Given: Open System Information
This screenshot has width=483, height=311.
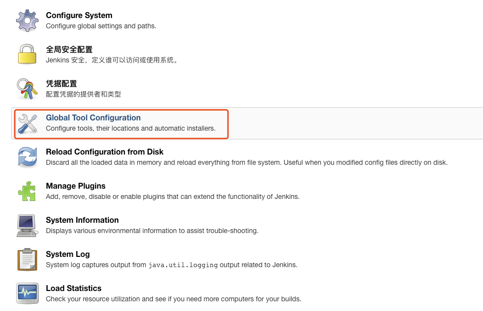Looking at the screenshot, I should pos(82,220).
